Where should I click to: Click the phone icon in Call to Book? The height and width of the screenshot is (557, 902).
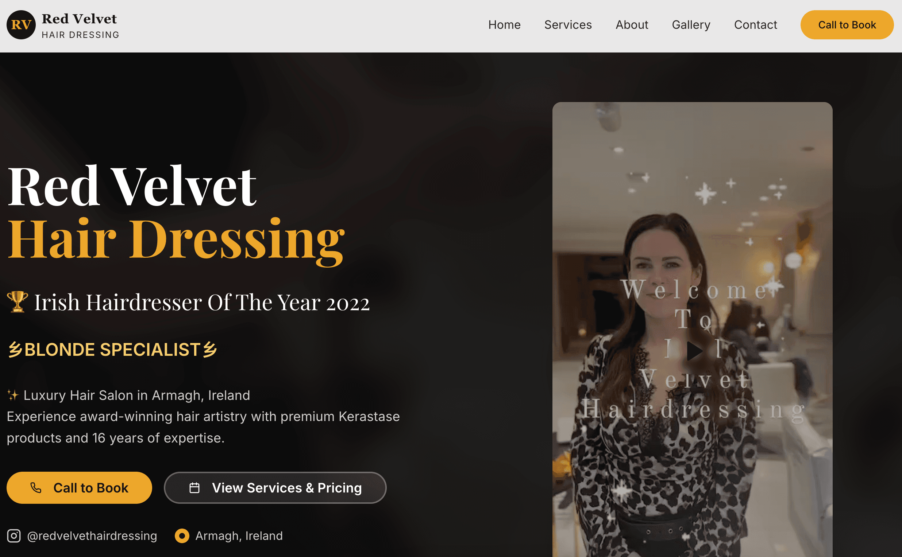(x=36, y=488)
